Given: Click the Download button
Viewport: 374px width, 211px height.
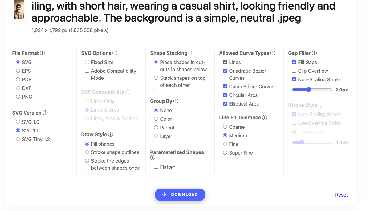Looking at the screenshot, I should [x=180, y=195].
